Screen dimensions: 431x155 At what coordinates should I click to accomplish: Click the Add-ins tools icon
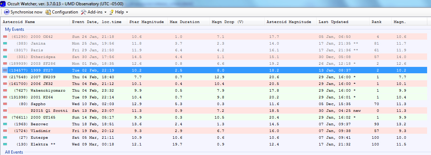click(84, 12)
